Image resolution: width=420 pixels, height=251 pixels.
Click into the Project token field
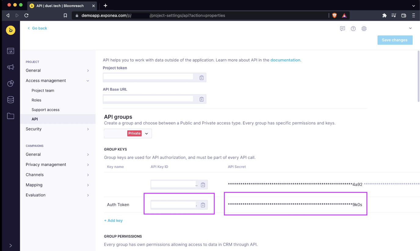pyautogui.click(x=148, y=77)
